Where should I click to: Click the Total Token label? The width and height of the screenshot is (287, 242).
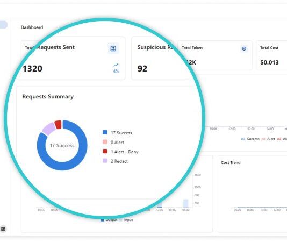pos(192,48)
